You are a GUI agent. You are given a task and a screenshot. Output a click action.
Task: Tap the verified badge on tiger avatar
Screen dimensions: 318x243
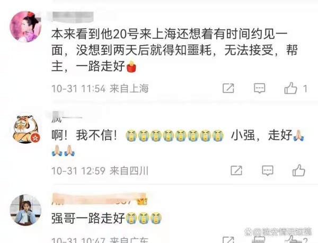click(36, 137)
